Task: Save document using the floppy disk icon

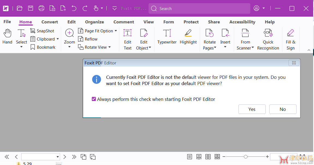Action: 31,8
